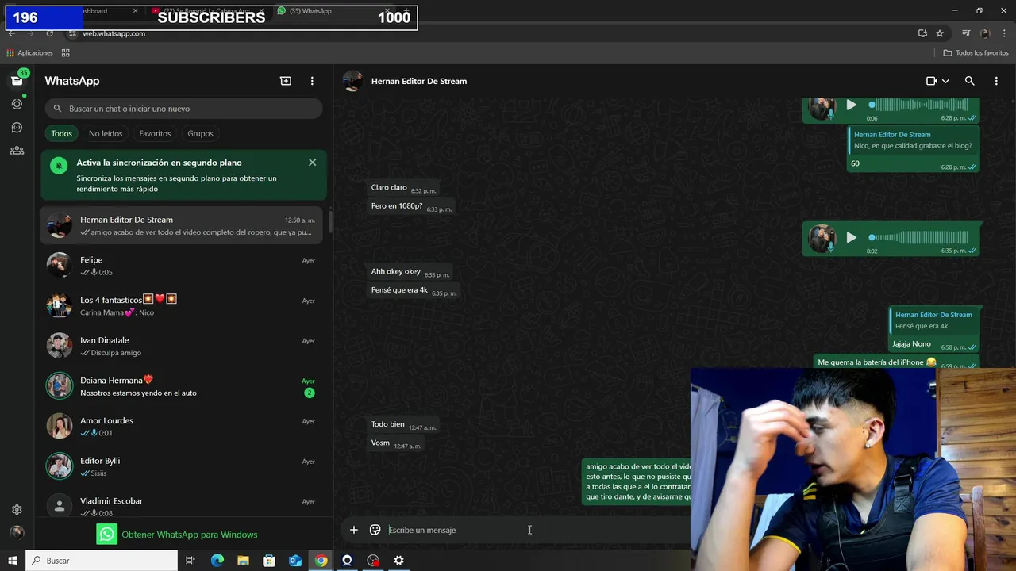Open the Status updates icon in sidebar
This screenshot has height=571, width=1016.
pos(17,104)
